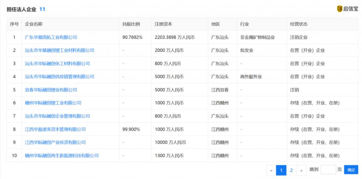This screenshot has width=362, height=179.
Task: Open 汕头市华基融创锂工业材料有限公司 link
Action: [59, 50]
